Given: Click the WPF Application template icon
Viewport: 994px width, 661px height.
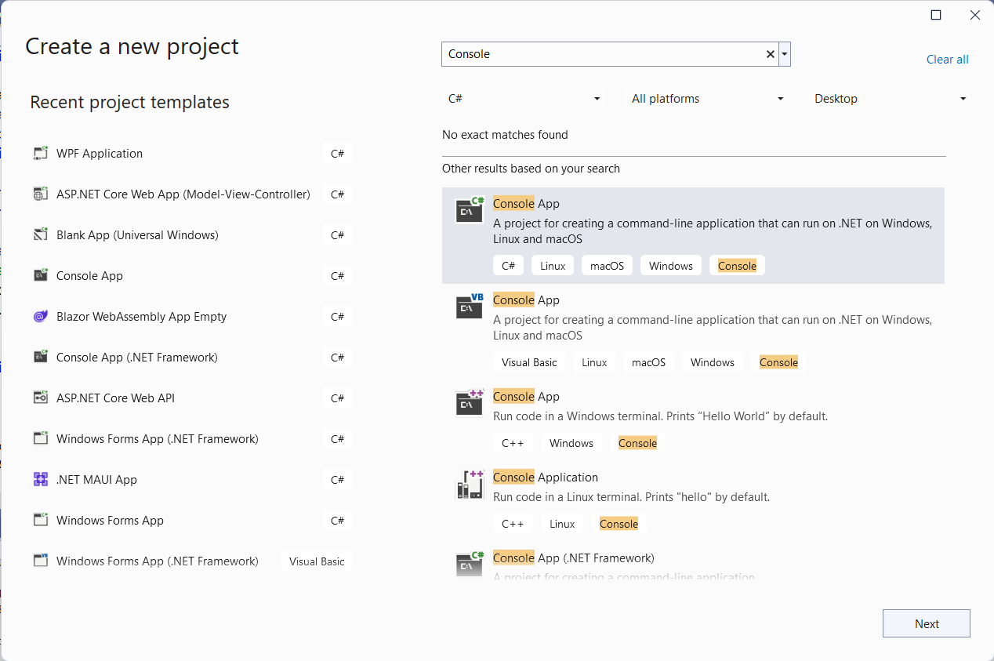Looking at the screenshot, I should pyautogui.click(x=41, y=154).
